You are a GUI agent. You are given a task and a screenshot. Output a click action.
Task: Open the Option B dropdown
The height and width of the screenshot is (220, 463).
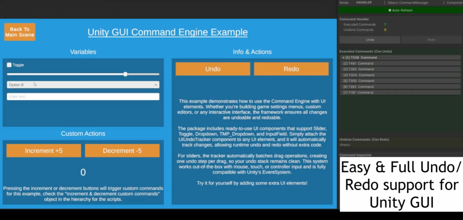tap(83, 85)
